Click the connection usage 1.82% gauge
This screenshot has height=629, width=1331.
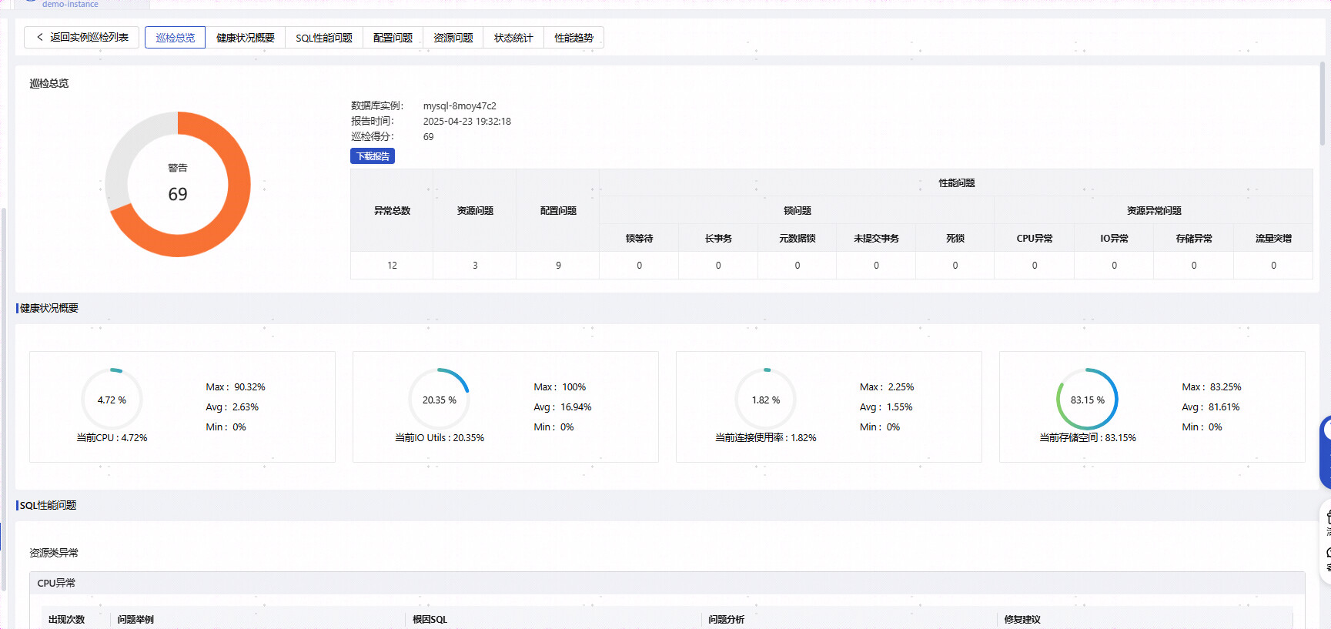[x=765, y=400]
